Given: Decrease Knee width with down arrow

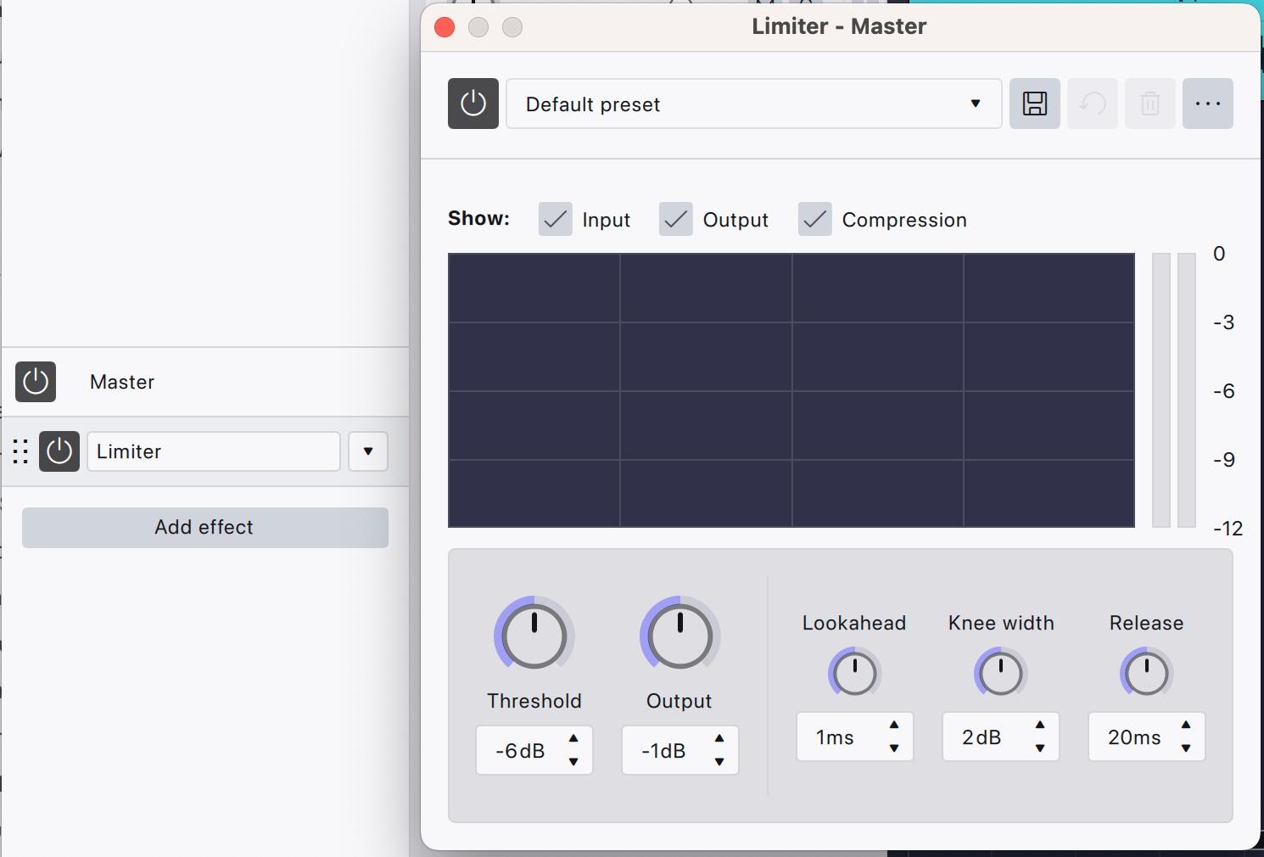Looking at the screenshot, I should coord(1040,748).
